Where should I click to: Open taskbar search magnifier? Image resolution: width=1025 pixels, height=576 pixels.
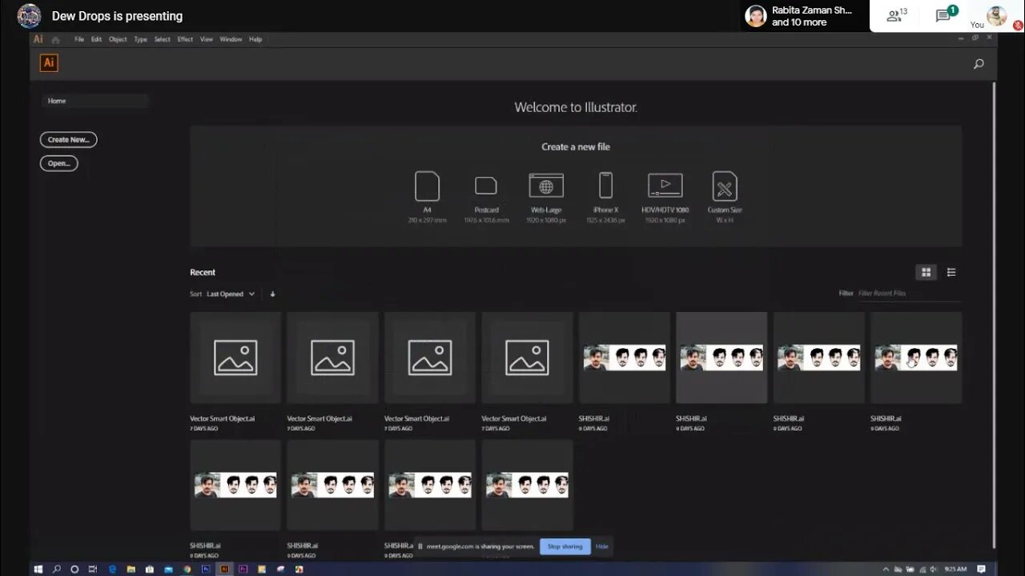coord(56,569)
